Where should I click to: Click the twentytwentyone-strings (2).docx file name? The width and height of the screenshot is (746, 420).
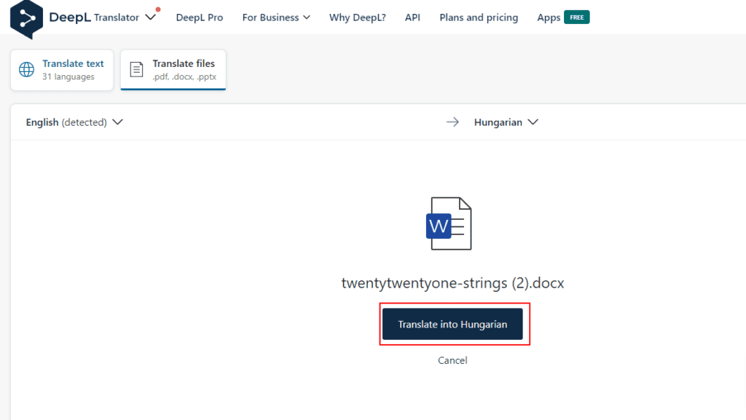tap(452, 282)
